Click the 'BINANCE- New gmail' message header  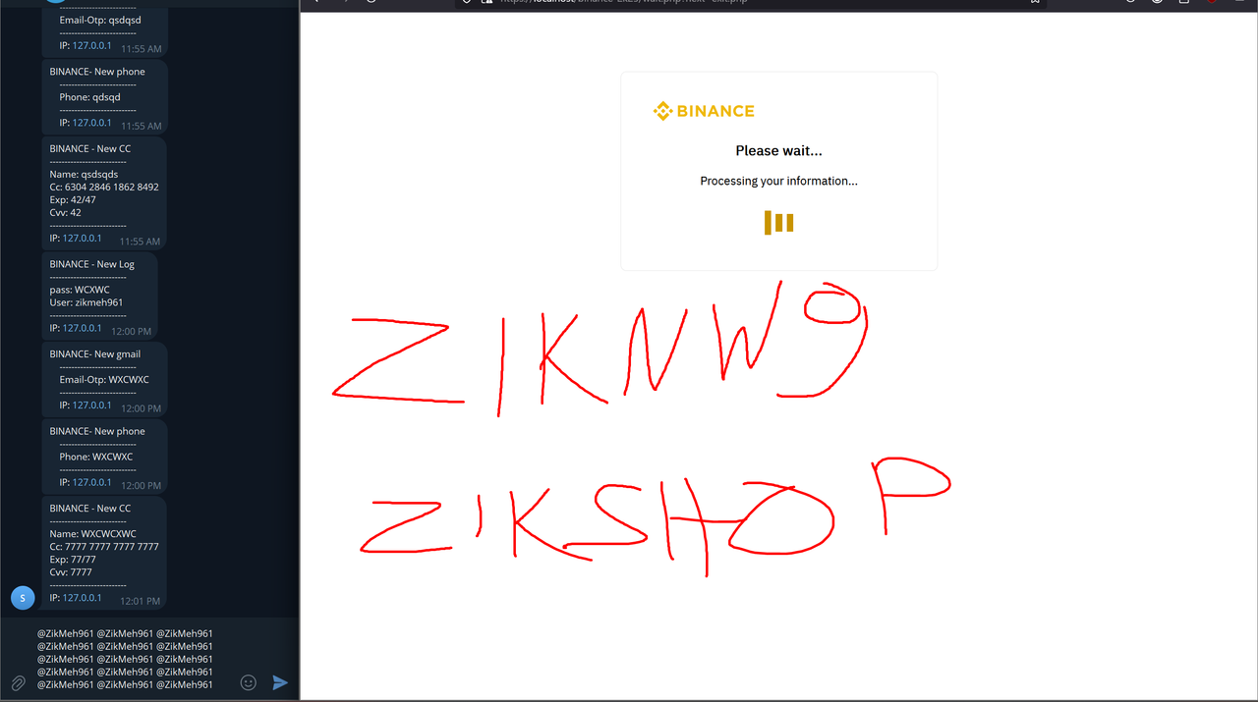click(x=95, y=354)
